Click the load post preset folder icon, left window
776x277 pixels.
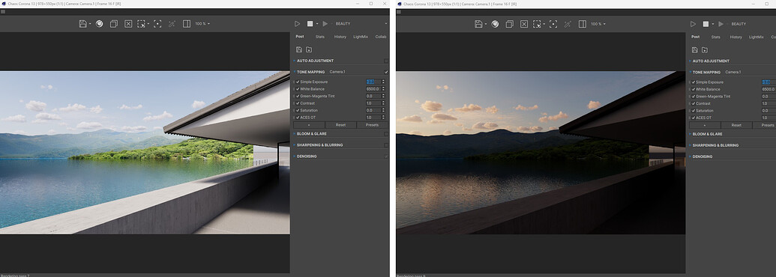coord(309,49)
